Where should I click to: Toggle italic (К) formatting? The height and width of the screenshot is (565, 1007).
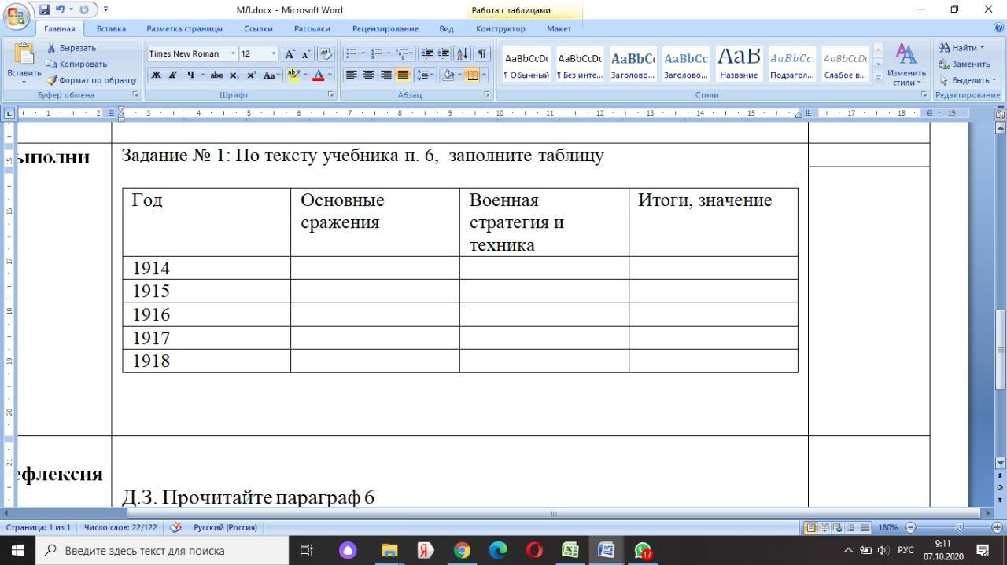click(x=173, y=75)
